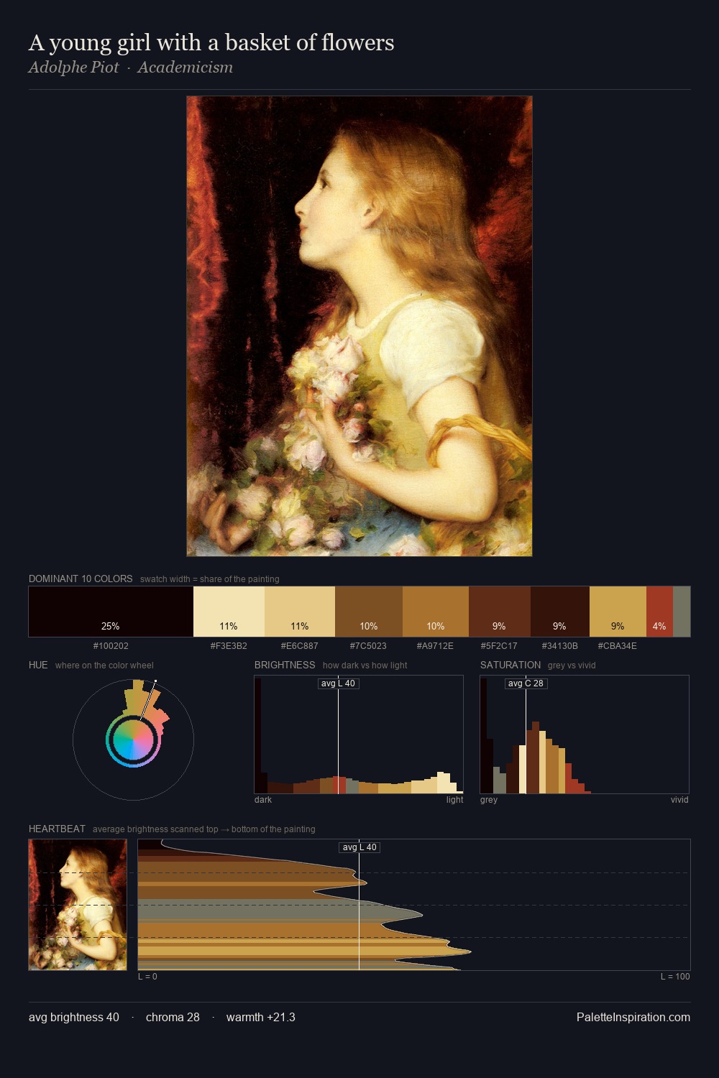Click the main painting image of the girl
719x1078 pixels.
(x=359, y=326)
